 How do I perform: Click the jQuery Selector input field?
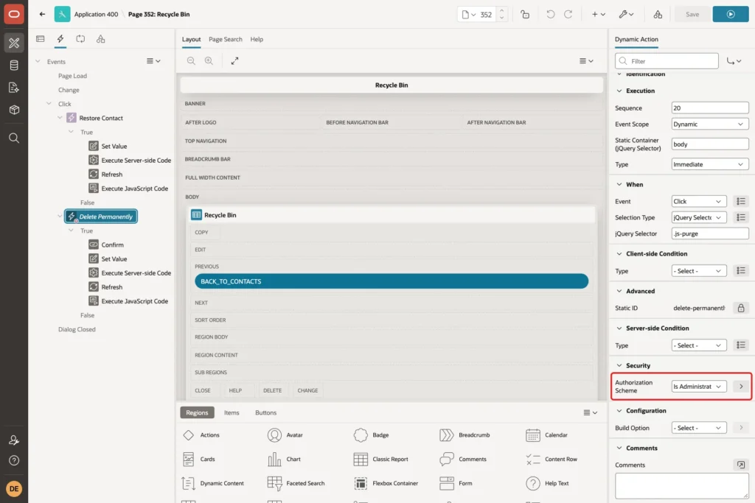tap(710, 233)
